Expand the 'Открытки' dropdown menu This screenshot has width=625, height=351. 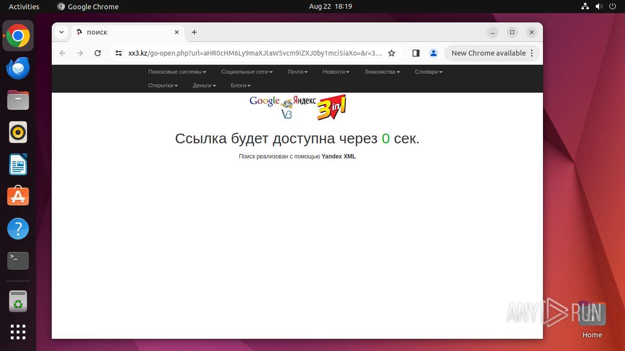(163, 85)
